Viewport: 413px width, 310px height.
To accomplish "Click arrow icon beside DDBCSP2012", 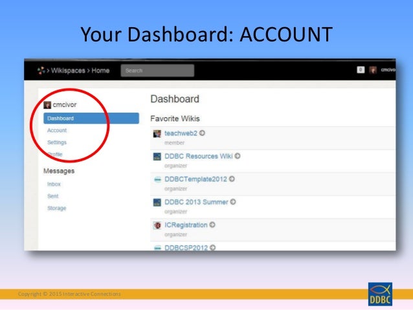I will click(x=213, y=248).
